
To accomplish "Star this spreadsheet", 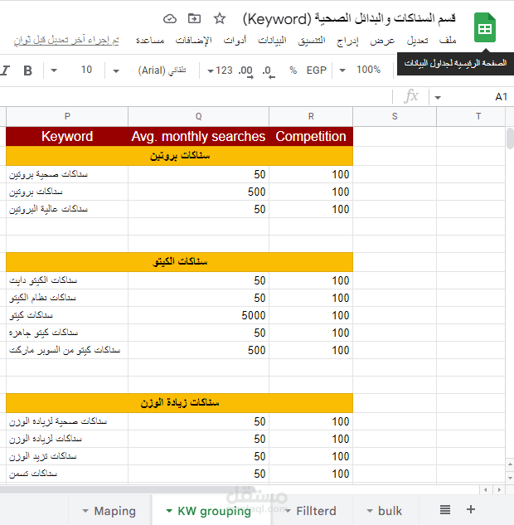I will [220, 18].
